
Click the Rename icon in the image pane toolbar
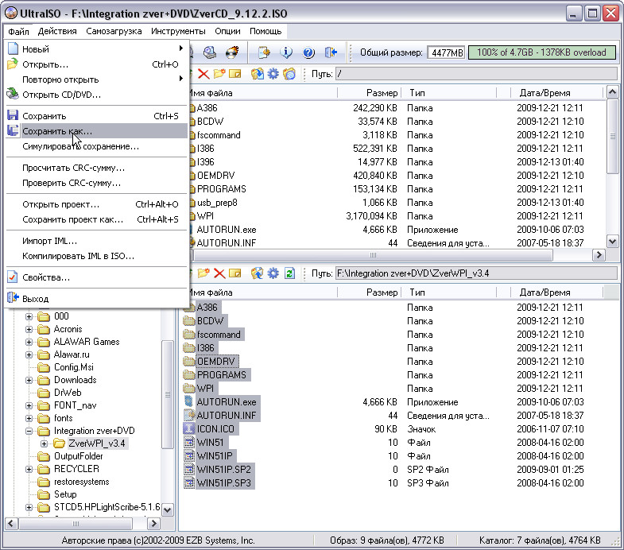click(x=235, y=74)
